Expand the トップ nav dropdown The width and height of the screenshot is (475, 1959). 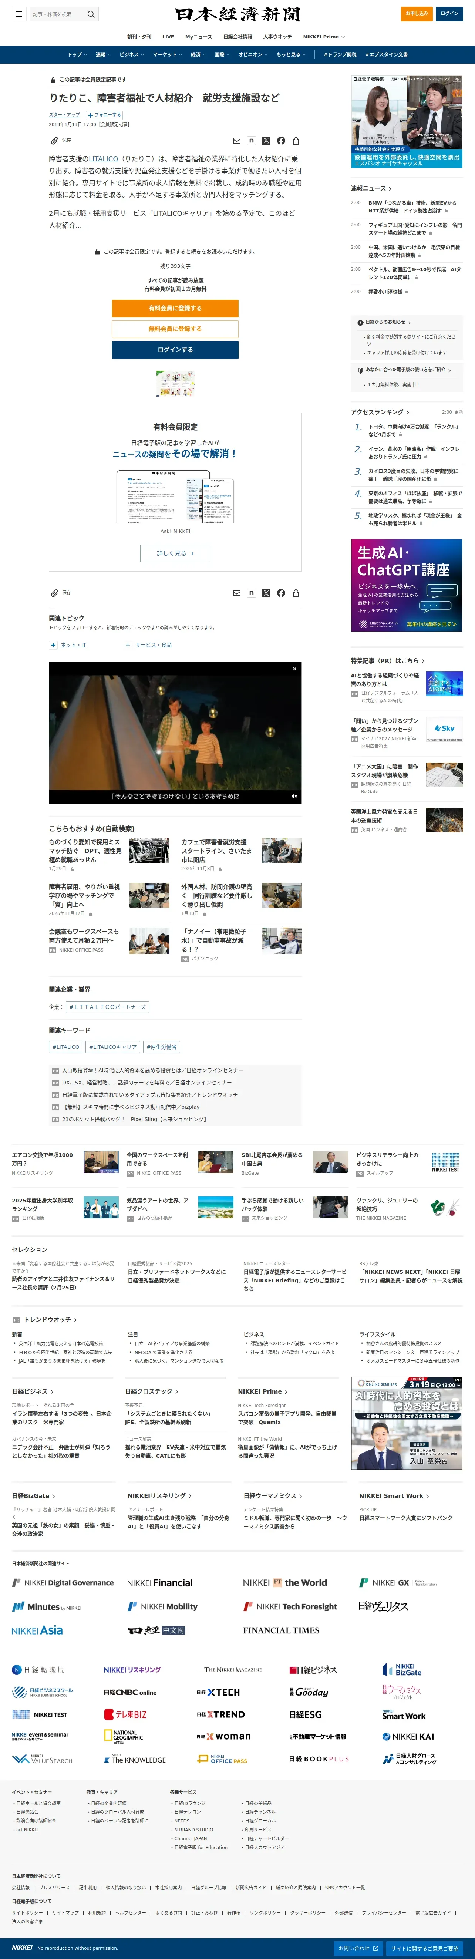click(78, 55)
